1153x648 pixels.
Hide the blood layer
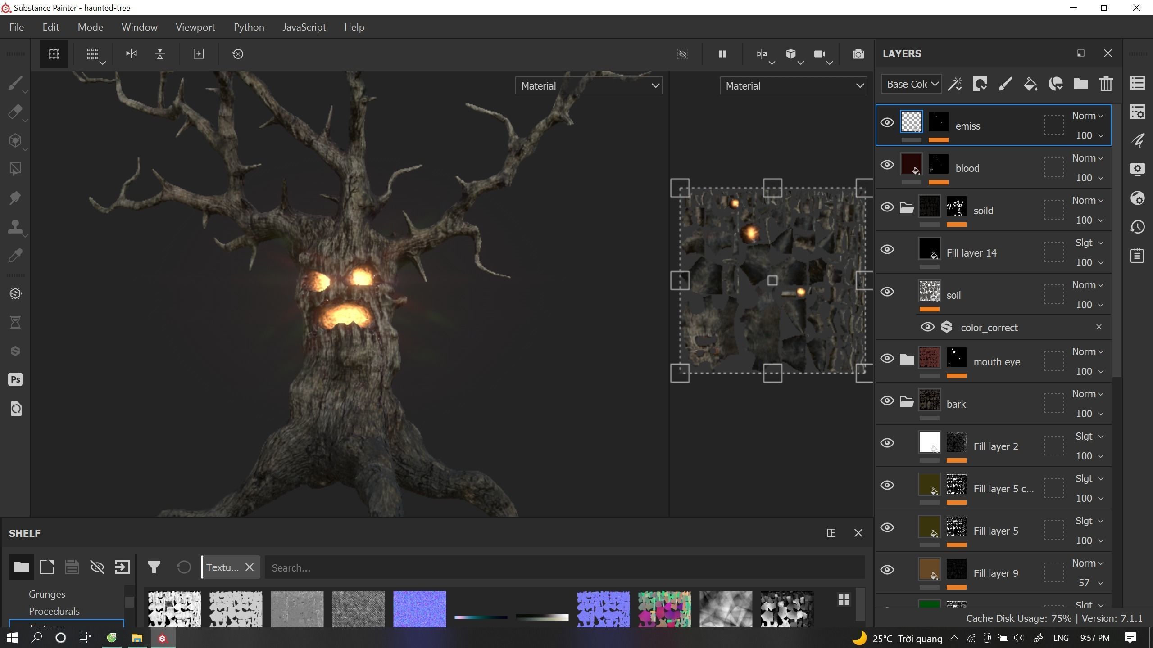pyautogui.click(x=887, y=165)
